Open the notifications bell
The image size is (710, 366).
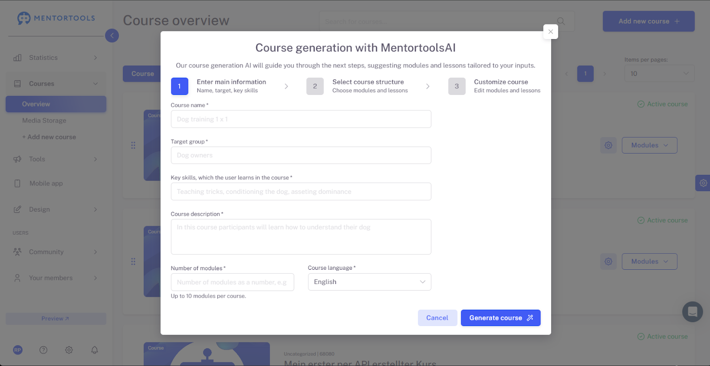pyautogui.click(x=95, y=350)
